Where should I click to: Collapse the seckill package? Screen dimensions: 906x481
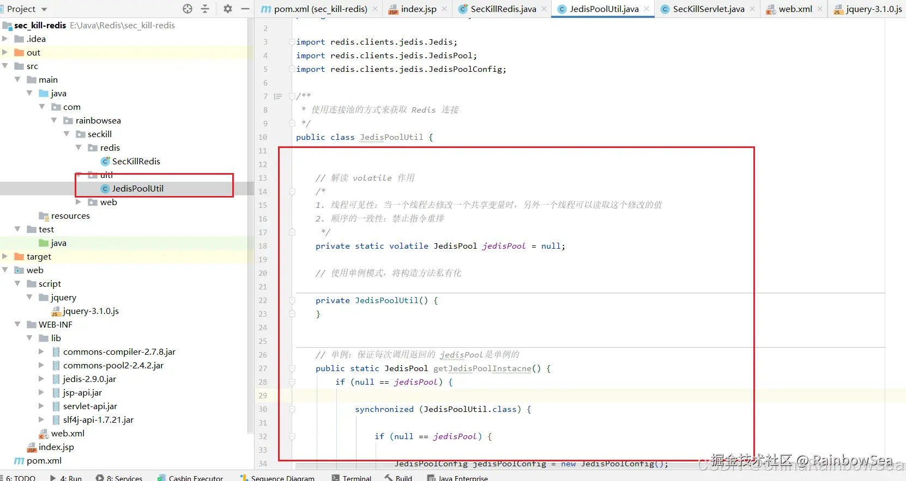(67, 134)
